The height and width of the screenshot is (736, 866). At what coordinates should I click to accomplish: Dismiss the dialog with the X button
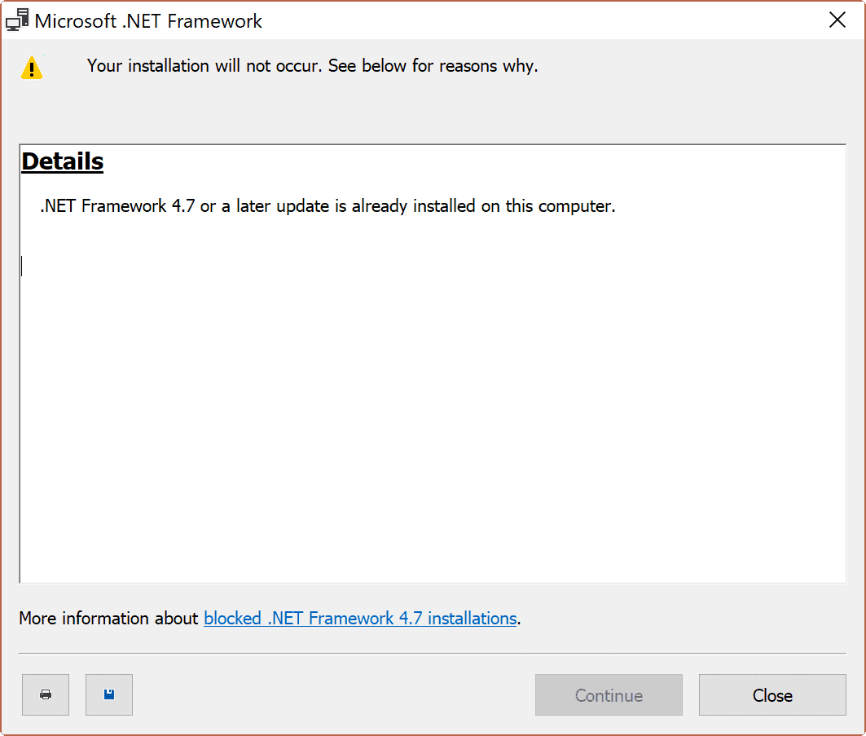[837, 20]
